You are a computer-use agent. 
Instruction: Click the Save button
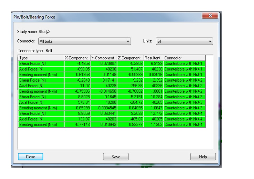[x=116, y=157]
